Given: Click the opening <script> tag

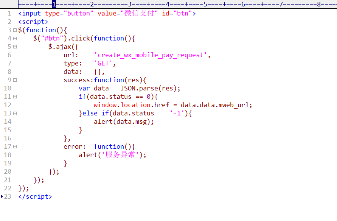Looking at the screenshot, I should tap(33, 22).
